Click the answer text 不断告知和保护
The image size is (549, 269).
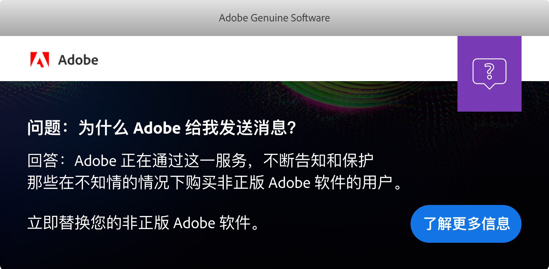318,160
